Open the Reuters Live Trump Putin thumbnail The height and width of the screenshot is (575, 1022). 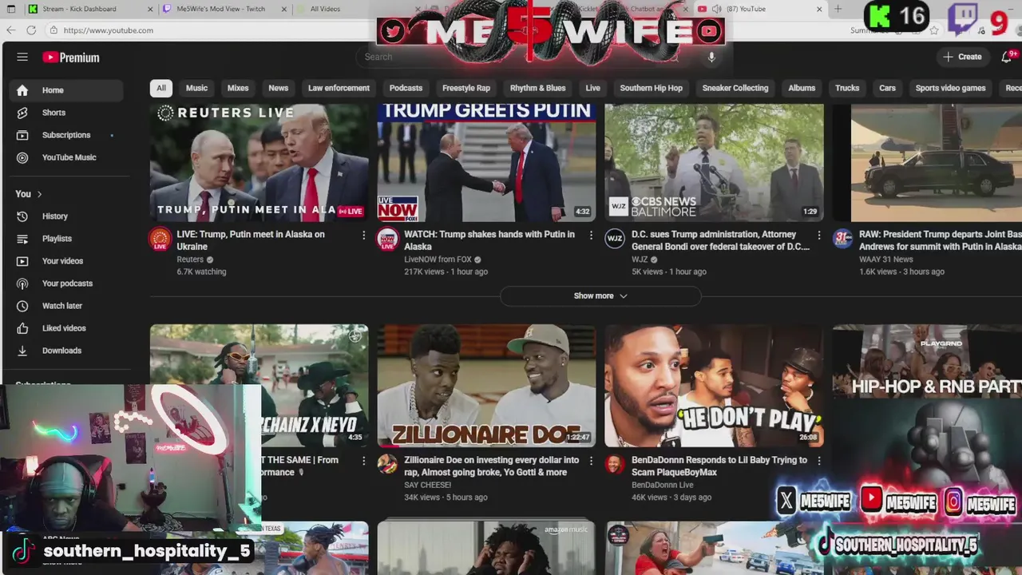point(259,163)
